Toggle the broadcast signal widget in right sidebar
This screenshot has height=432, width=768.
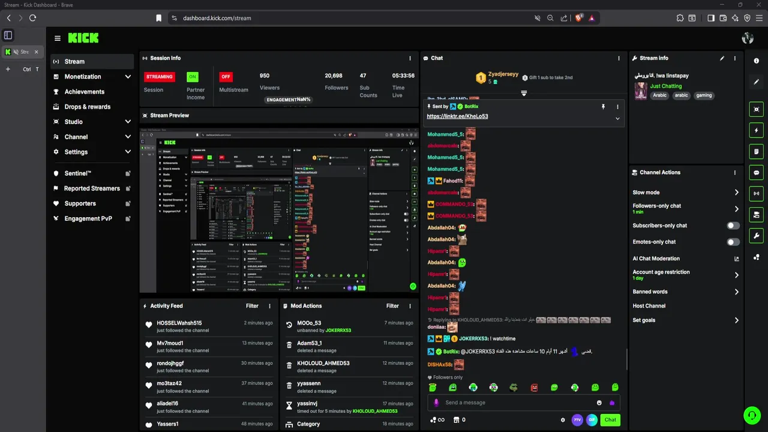757,193
